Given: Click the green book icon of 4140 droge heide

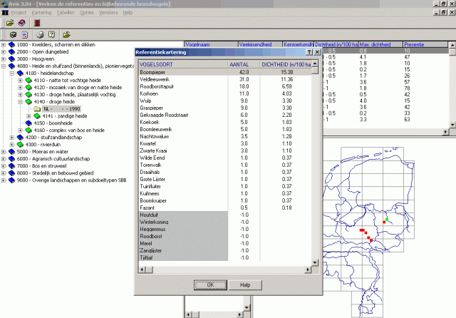Looking at the screenshot, I should point(28,101).
